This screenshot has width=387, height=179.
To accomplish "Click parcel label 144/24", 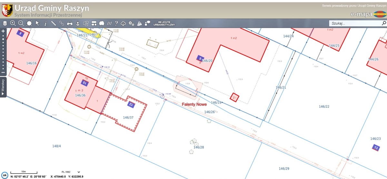I will coord(288,36).
